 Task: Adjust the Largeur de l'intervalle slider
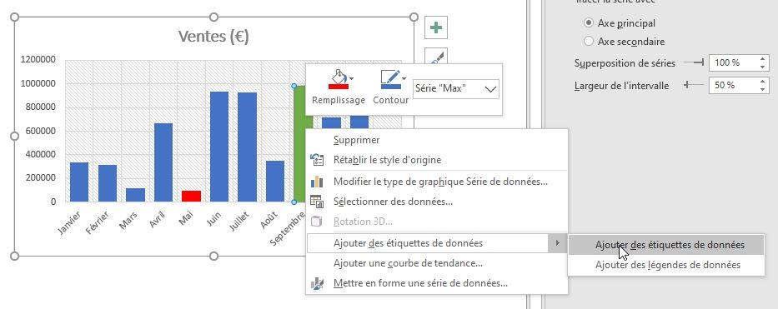[x=694, y=85]
